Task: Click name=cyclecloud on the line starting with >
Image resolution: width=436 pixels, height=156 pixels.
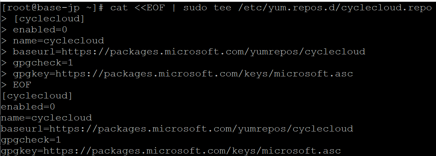Action: 58,41
